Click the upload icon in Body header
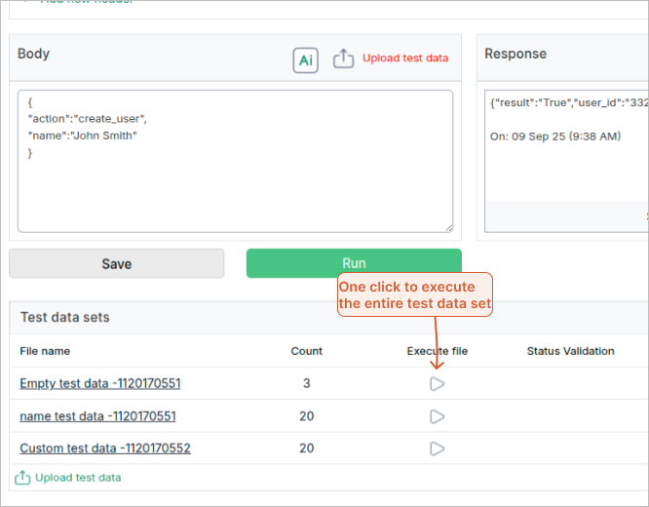The height and width of the screenshot is (507, 649). (x=343, y=59)
